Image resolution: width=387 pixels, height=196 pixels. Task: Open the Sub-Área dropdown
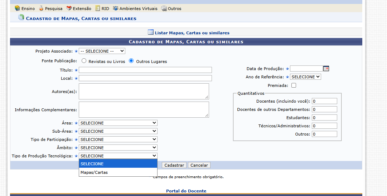coord(118,131)
